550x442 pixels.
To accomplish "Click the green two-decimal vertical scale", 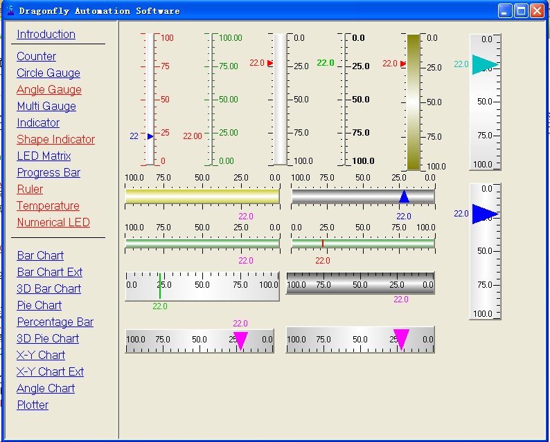I will pyautogui.click(x=223, y=99).
